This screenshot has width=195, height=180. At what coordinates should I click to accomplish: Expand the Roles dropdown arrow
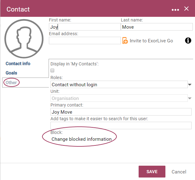click(x=189, y=85)
